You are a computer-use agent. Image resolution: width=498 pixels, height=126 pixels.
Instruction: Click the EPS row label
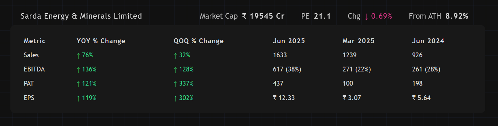pos(29,98)
